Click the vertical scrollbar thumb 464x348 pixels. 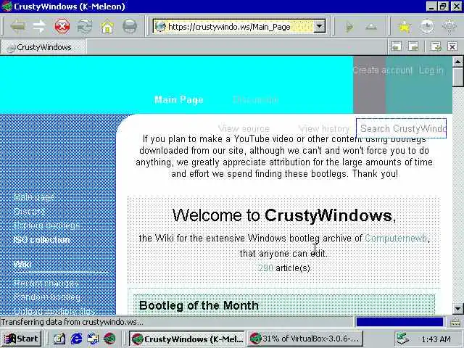(x=457, y=77)
